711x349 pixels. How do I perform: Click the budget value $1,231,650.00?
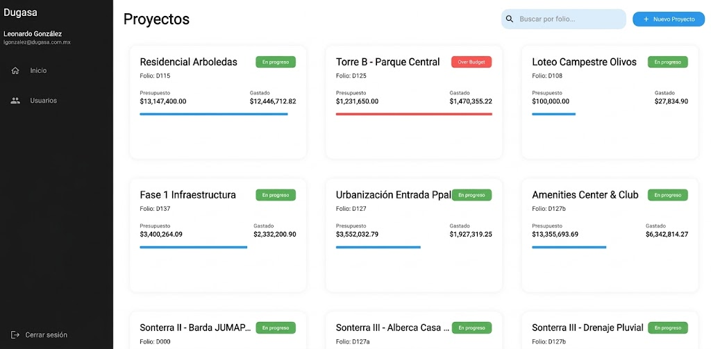[x=358, y=101]
